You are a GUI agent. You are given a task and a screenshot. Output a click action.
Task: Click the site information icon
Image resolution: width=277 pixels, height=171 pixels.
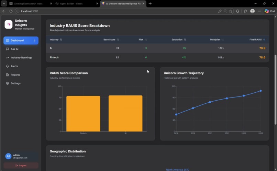coord(18,11)
